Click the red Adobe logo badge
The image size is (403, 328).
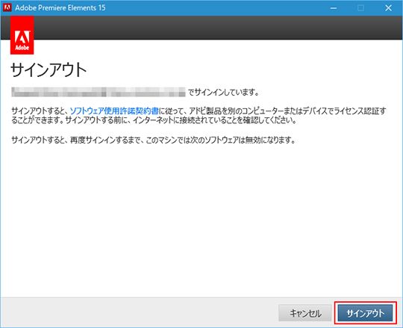click(22, 35)
